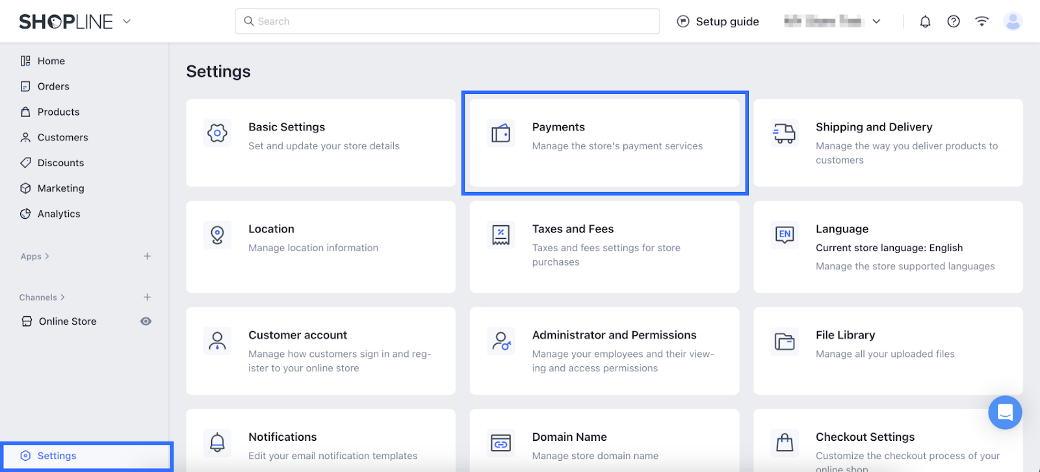This screenshot has width=1040, height=472.
Task: Open the store name dropdown chevron
Action: [x=876, y=21]
